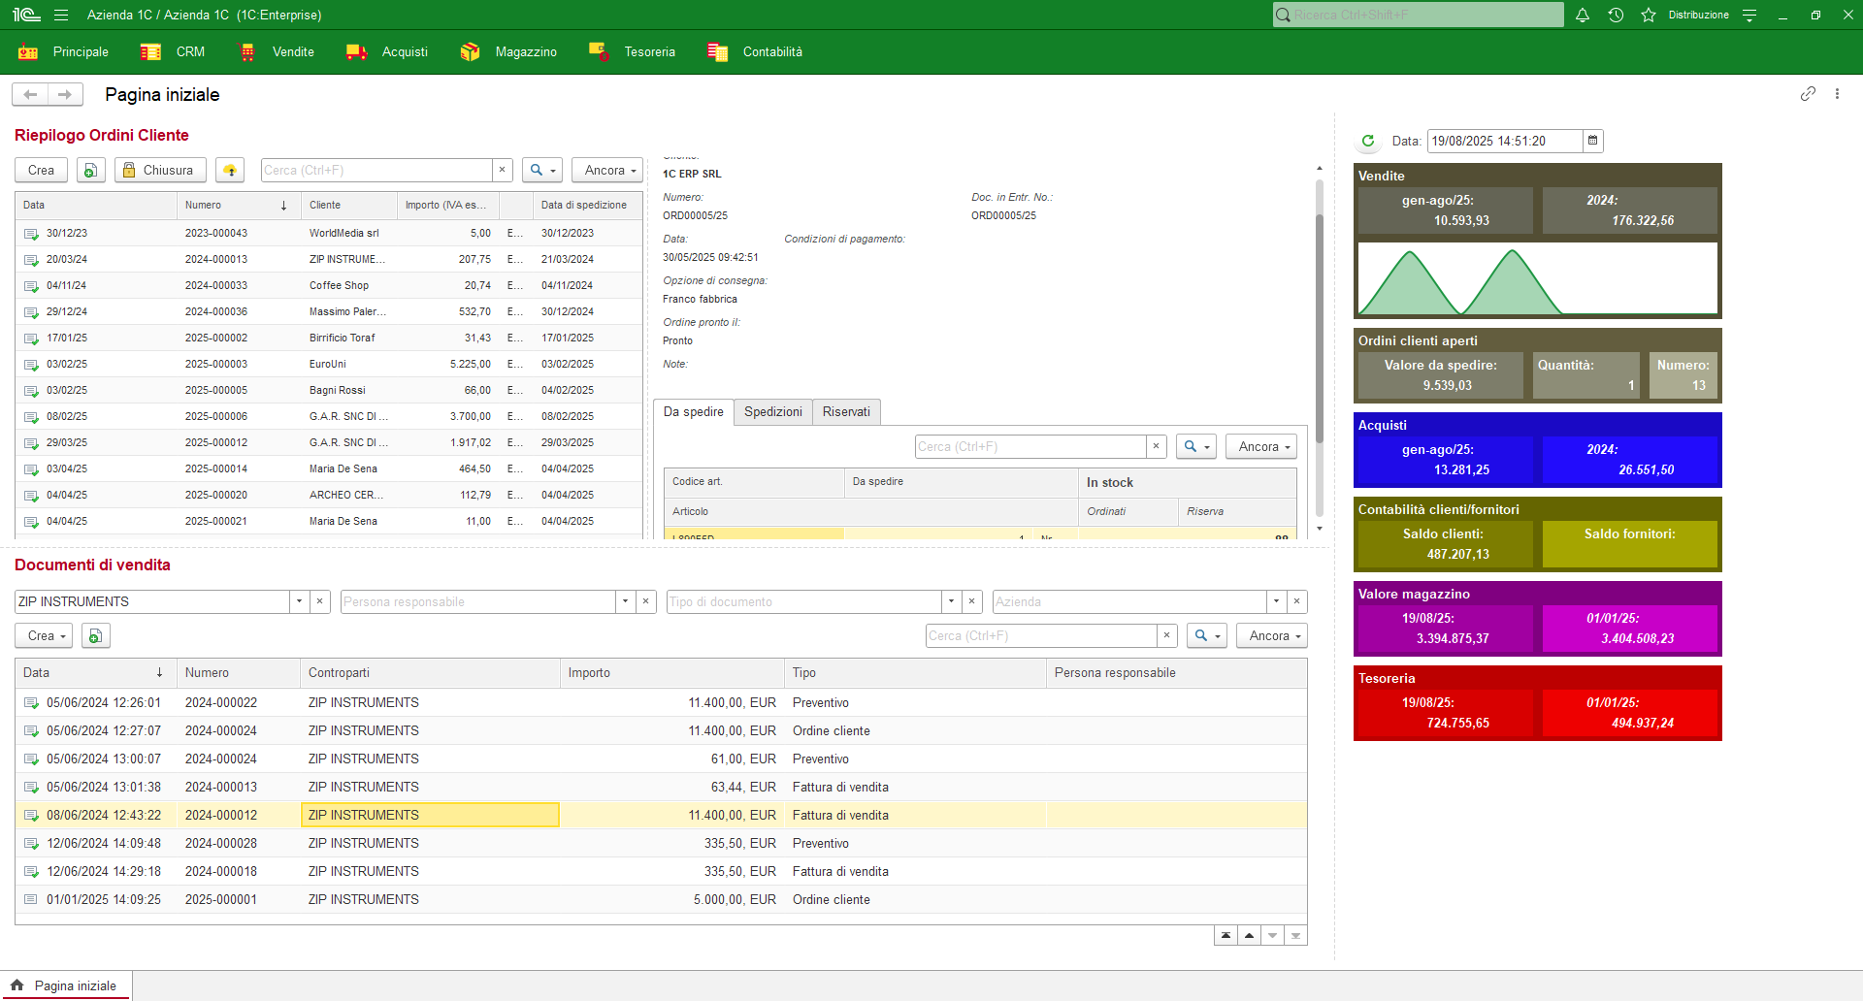The height and width of the screenshot is (1001, 1863).
Task: Go to next record down arrow icon
Action: pos(1272,935)
